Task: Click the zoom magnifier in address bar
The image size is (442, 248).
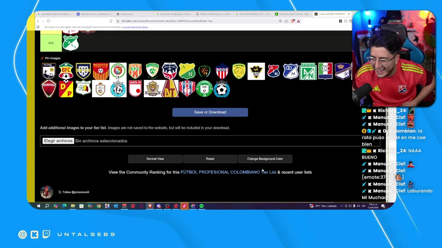Action: [x=280, y=21]
